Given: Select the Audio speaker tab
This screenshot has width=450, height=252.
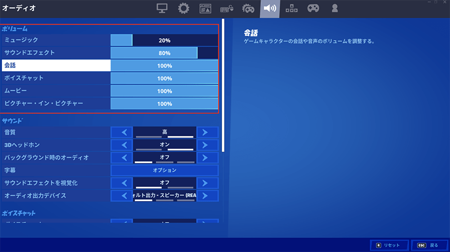Looking at the screenshot, I should point(270,8).
